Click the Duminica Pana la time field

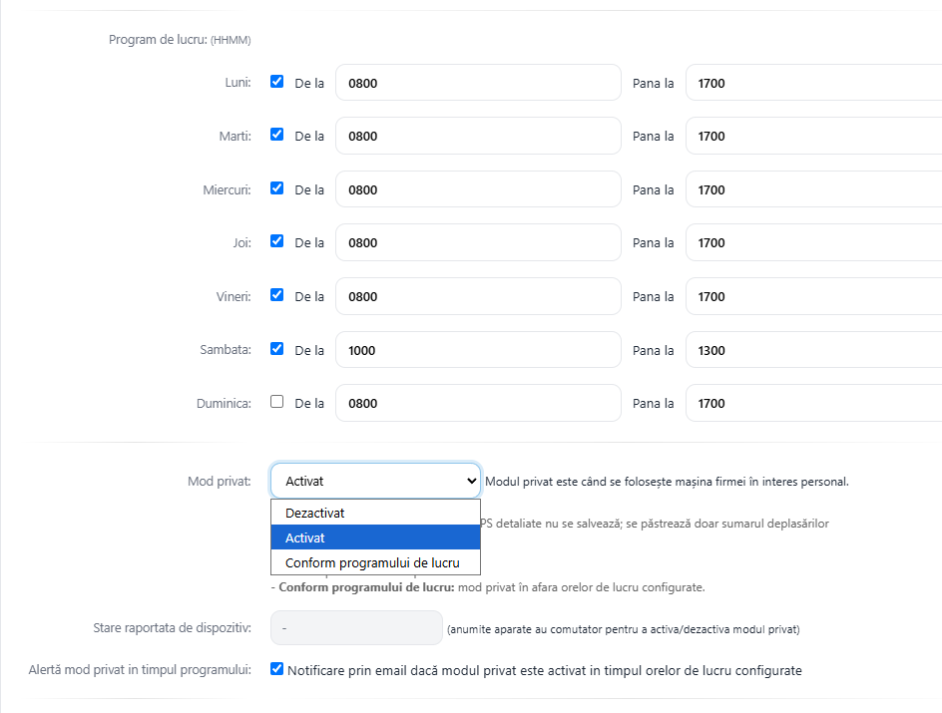pos(814,403)
